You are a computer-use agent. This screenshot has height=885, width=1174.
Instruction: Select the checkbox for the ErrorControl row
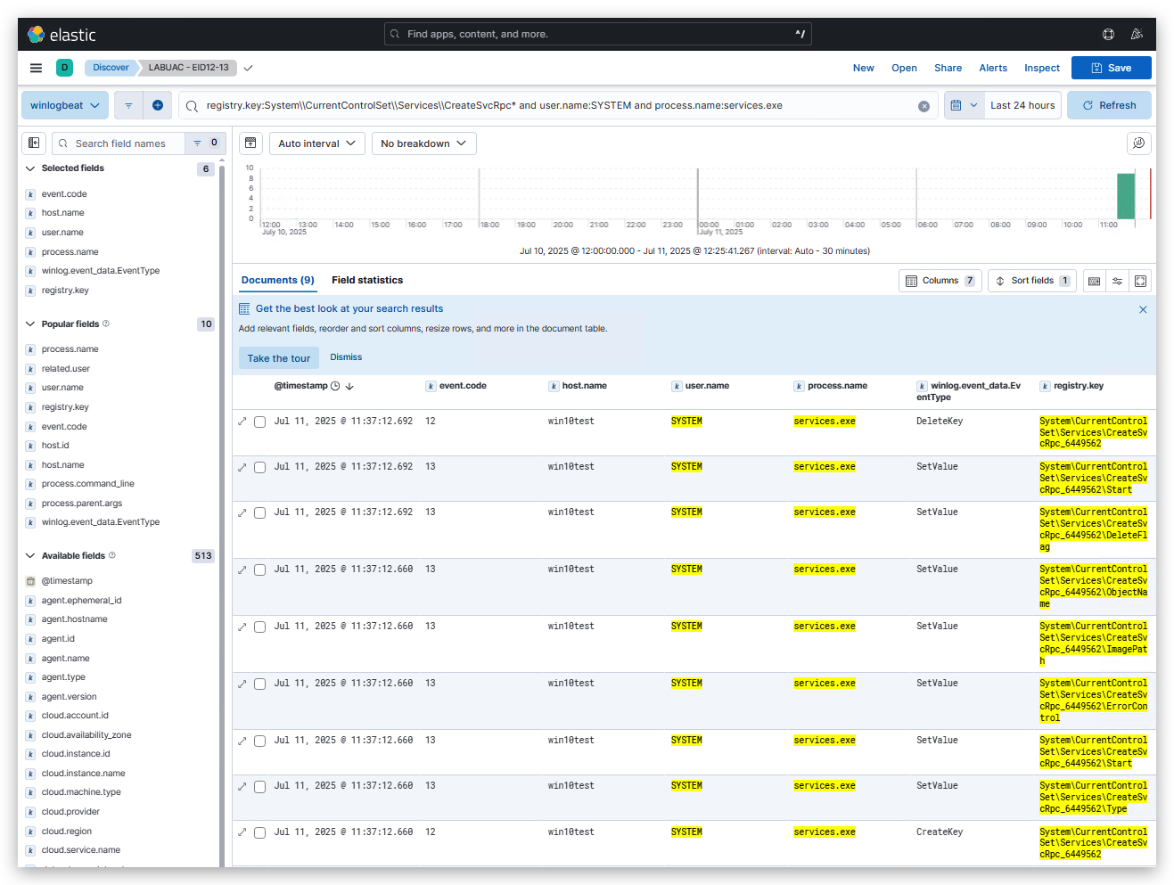coord(259,684)
